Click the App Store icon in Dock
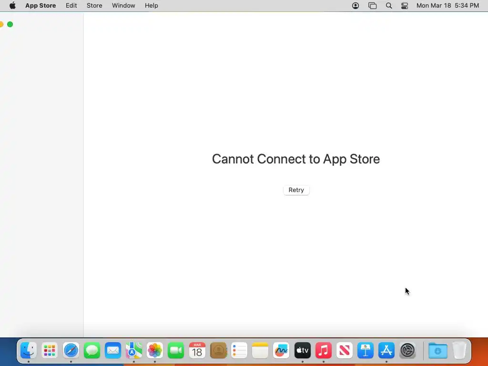Screen dimensions: 488x366 click(386, 350)
